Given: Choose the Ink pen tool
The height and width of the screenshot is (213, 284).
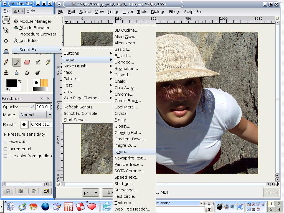Looking at the screenshot, I should (48, 62).
